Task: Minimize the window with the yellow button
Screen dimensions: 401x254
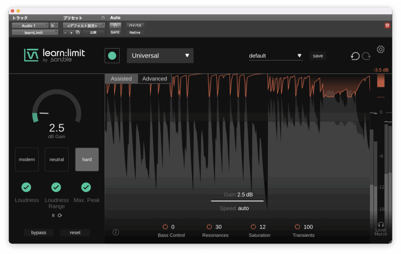Action: pyautogui.click(x=18, y=11)
